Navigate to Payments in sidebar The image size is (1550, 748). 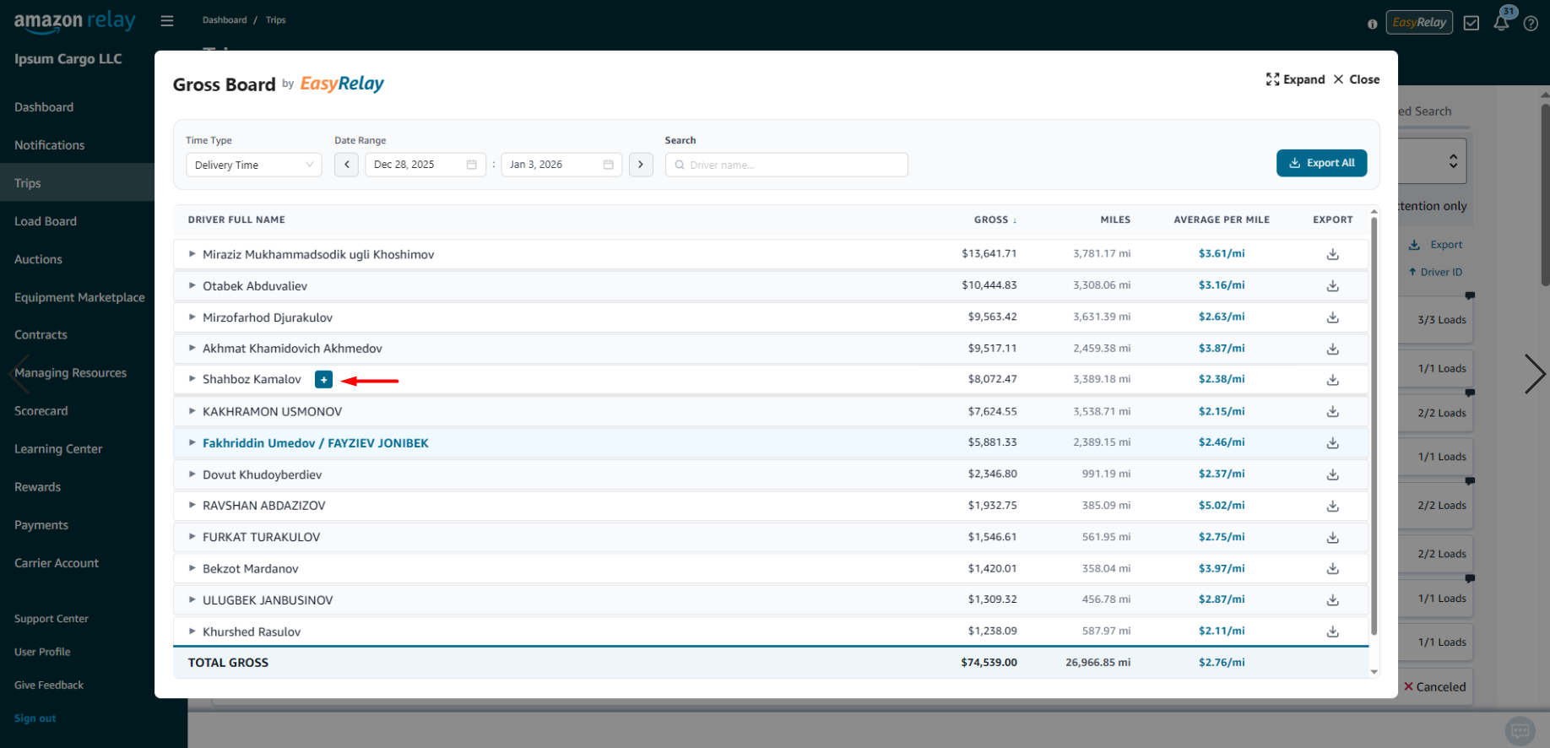[41, 525]
